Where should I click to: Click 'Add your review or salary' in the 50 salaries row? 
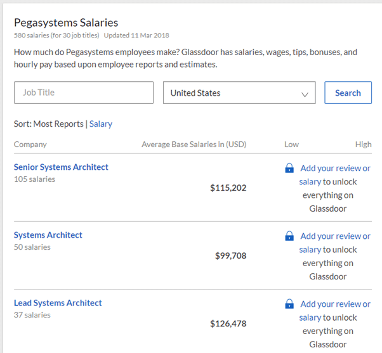point(335,243)
